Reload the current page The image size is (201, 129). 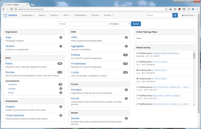[x=11, y=9]
